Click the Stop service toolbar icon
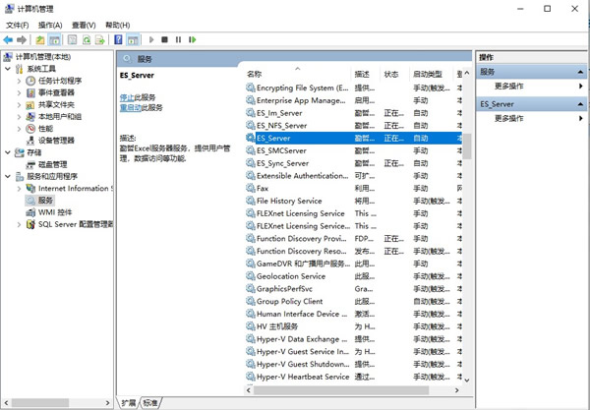The height and width of the screenshot is (410, 590). pyautogui.click(x=164, y=40)
